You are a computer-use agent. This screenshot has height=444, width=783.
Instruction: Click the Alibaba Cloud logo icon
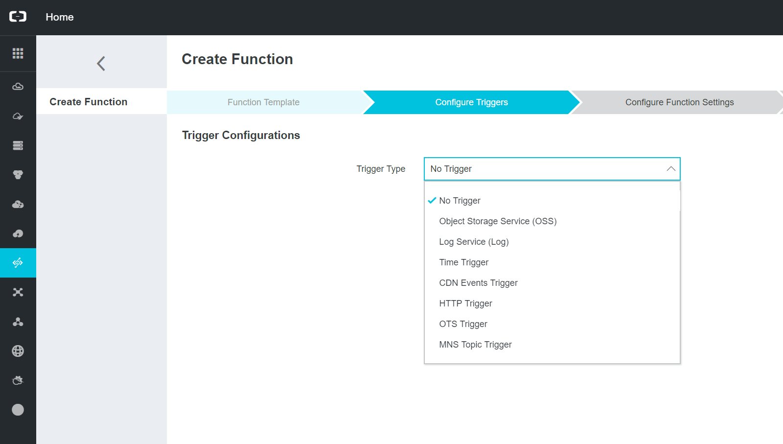click(18, 17)
